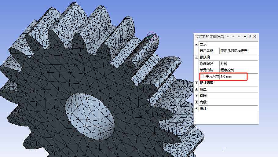278x157 pixels.
Task: Expand the 尺寸调整 section
Action: click(x=196, y=83)
